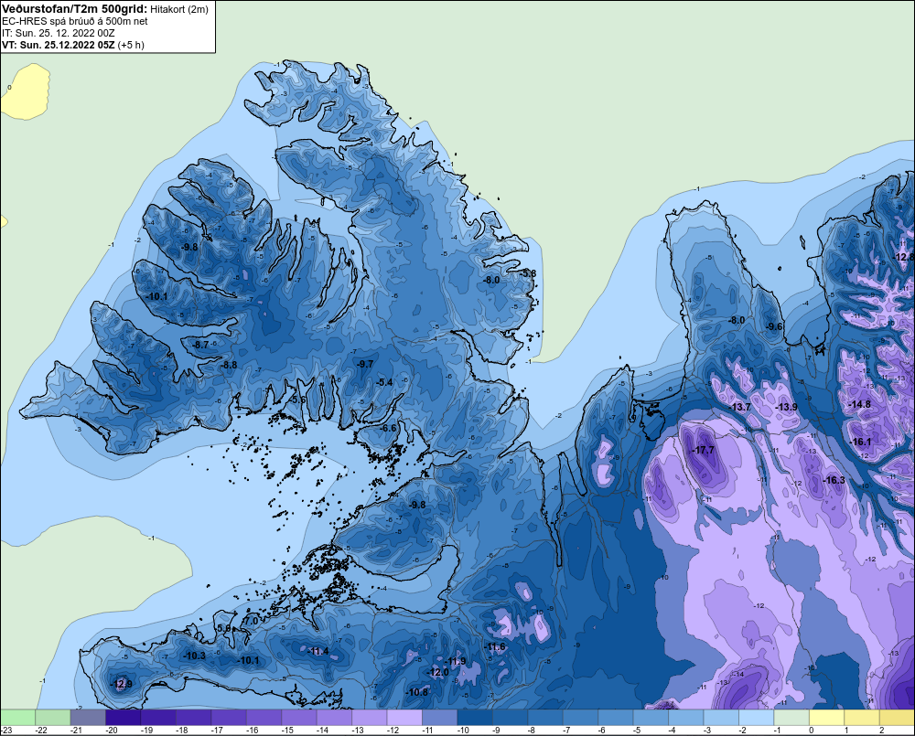Click the -9.7 temperature label
The image size is (915, 736).
point(365,364)
